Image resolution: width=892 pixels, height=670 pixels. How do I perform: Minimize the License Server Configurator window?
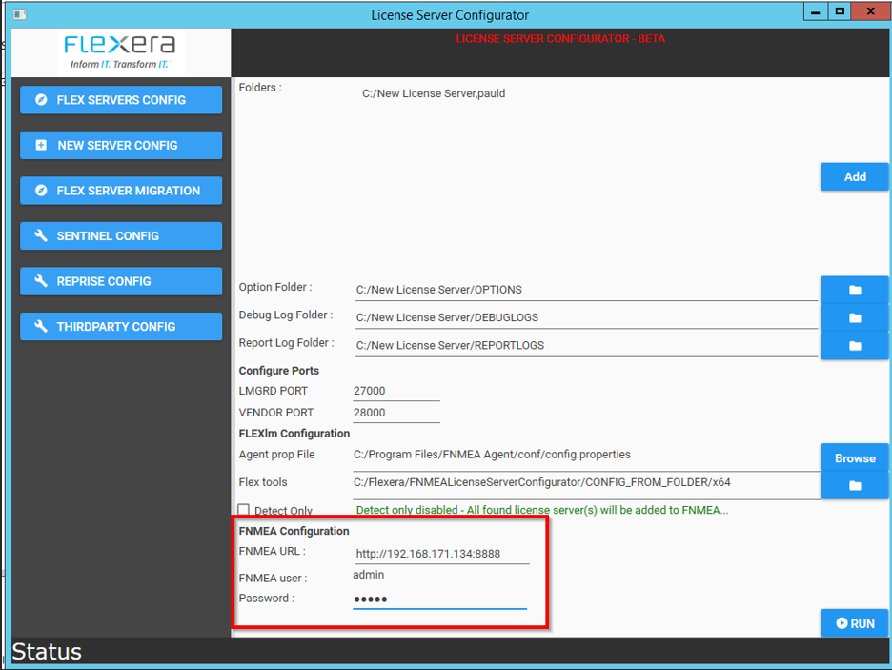(x=815, y=11)
